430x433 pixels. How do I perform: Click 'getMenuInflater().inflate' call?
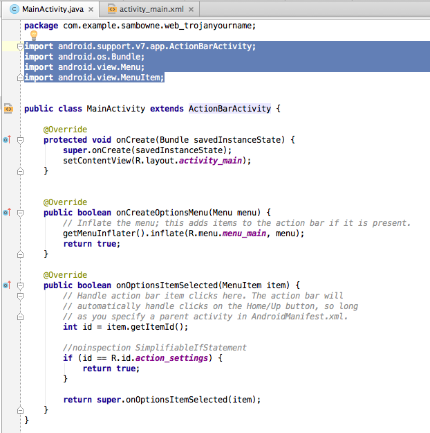pyautogui.click(x=125, y=233)
